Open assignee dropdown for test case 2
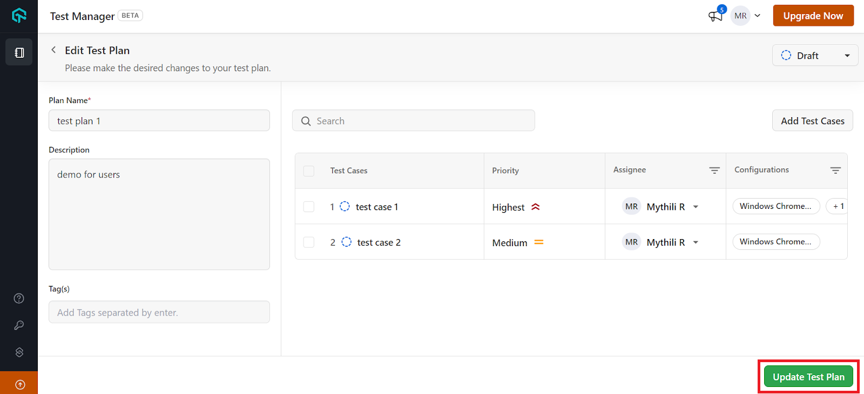This screenshot has width=864, height=394. pyautogui.click(x=696, y=242)
